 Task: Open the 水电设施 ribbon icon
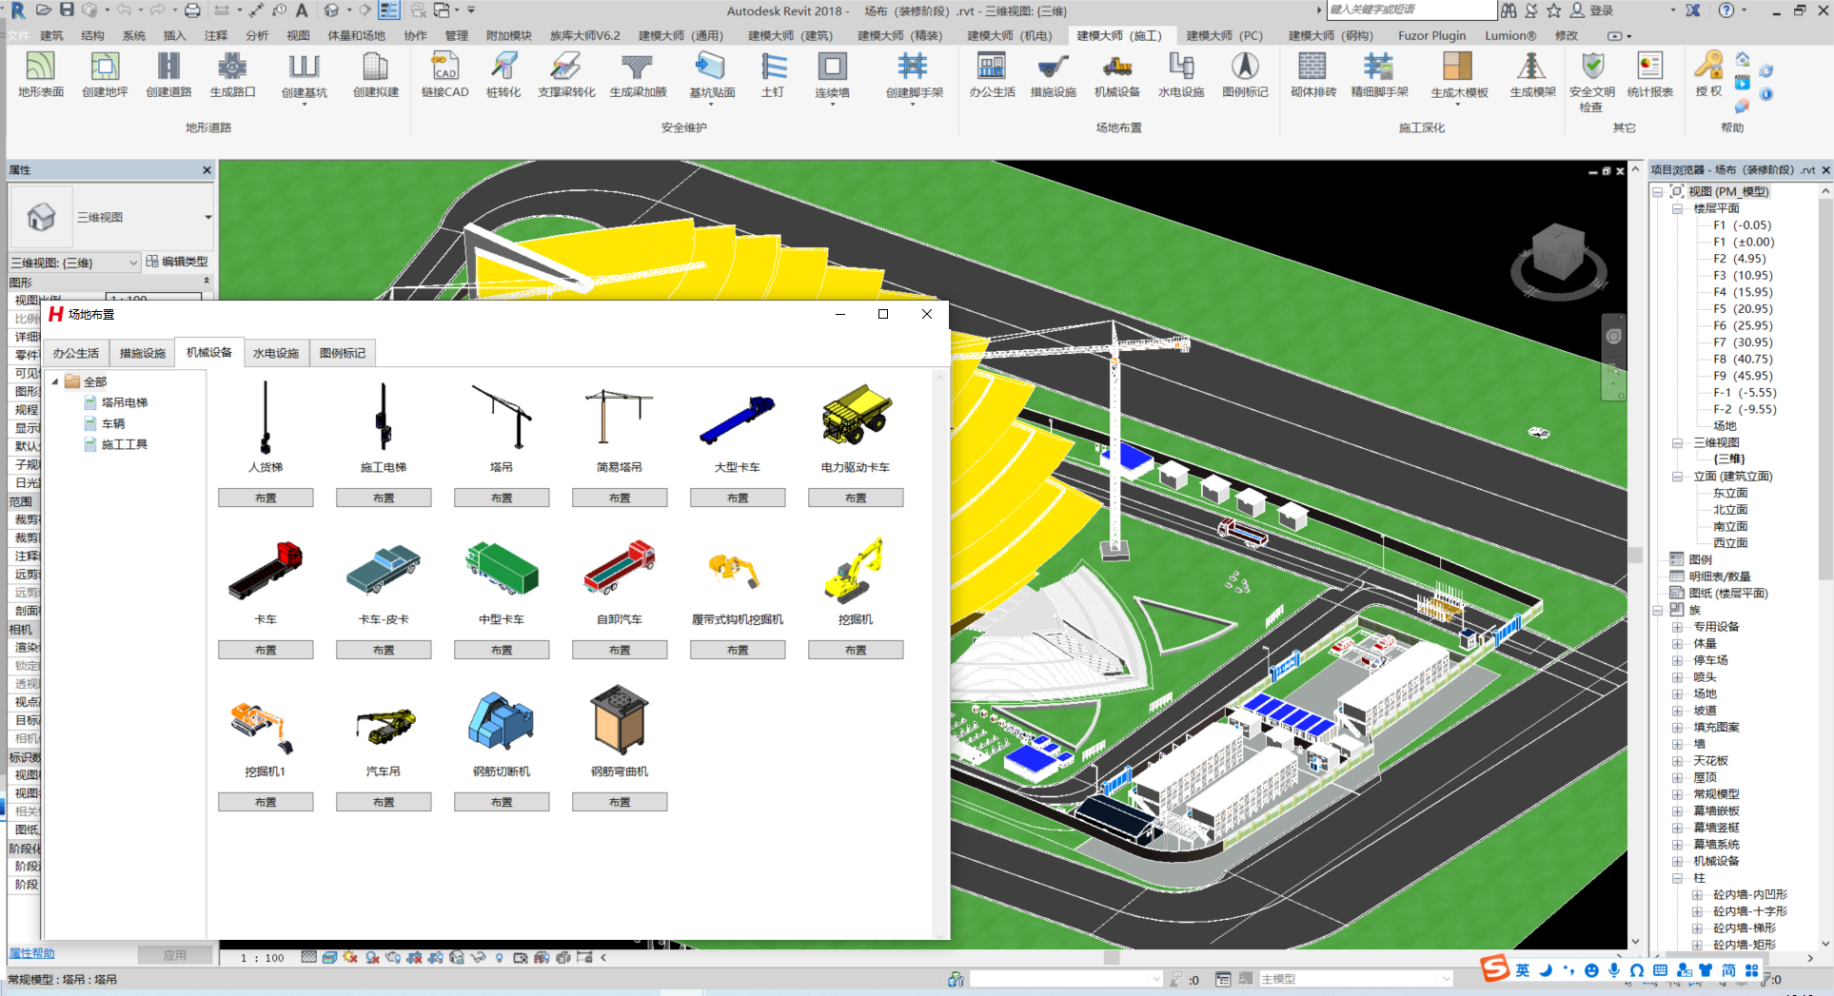(1181, 74)
